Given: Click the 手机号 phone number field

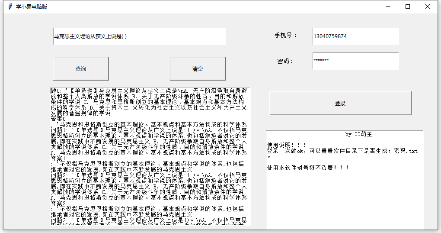Looking at the screenshot, I should 355,37.
